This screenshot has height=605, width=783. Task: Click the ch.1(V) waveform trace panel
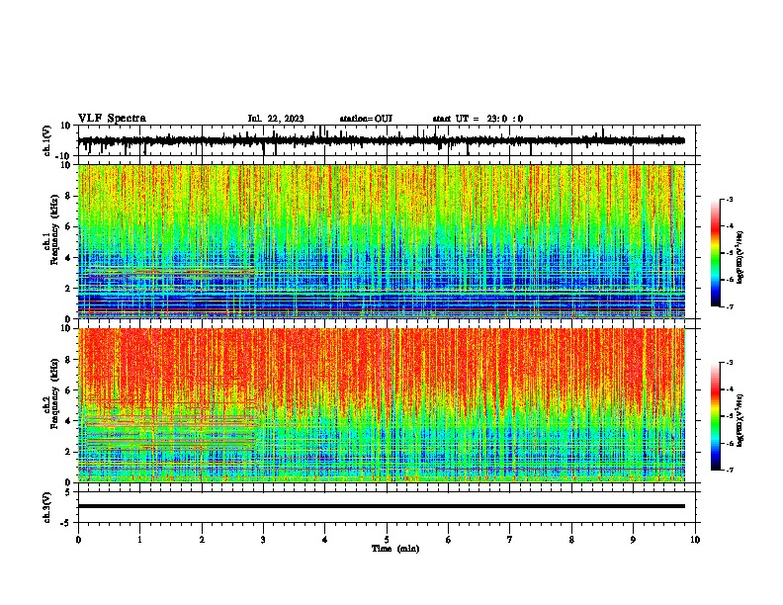(387, 140)
